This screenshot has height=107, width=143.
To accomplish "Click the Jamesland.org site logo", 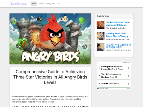I will pyautogui.click(x=18, y=4).
